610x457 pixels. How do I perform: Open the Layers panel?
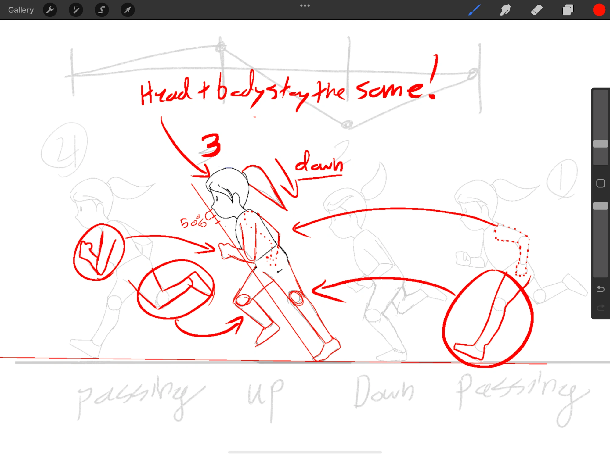point(568,10)
